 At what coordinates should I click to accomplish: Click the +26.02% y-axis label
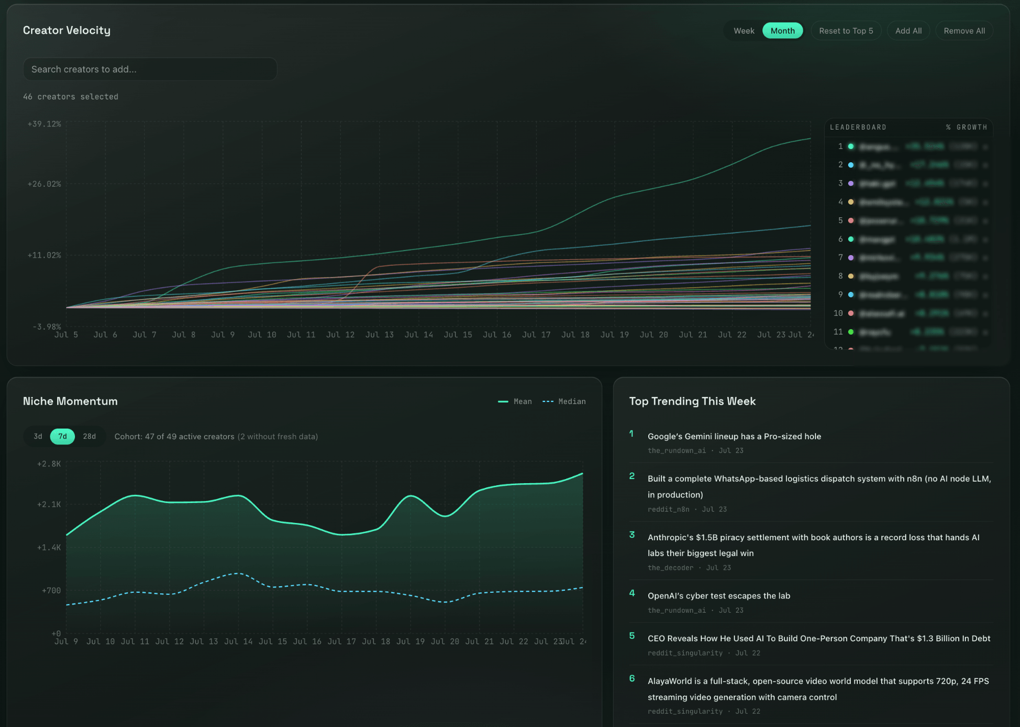tap(44, 184)
